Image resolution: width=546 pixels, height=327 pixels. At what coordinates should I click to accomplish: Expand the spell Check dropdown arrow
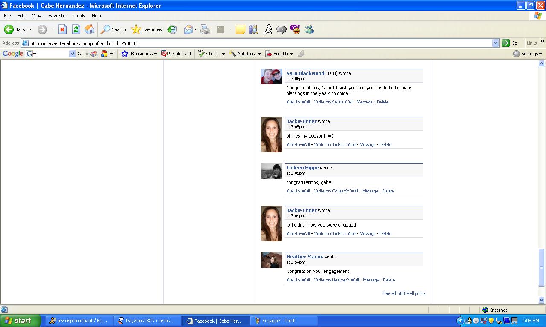pyautogui.click(x=223, y=54)
